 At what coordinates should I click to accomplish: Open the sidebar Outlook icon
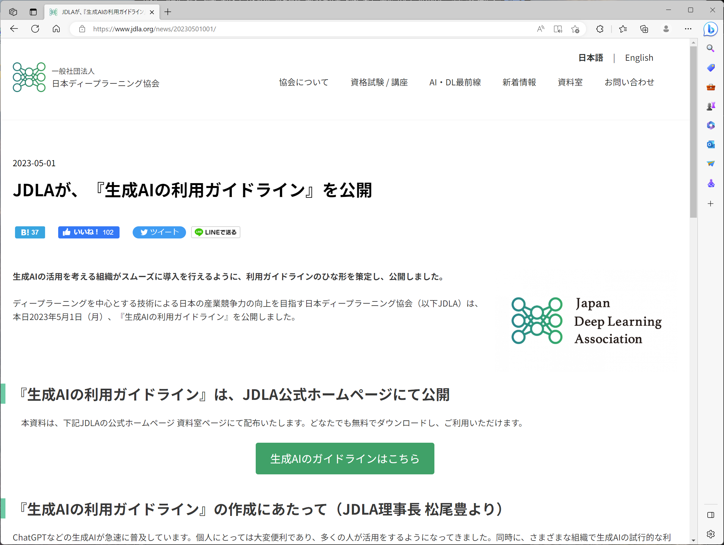pyautogui.click(x=710, y=144)
